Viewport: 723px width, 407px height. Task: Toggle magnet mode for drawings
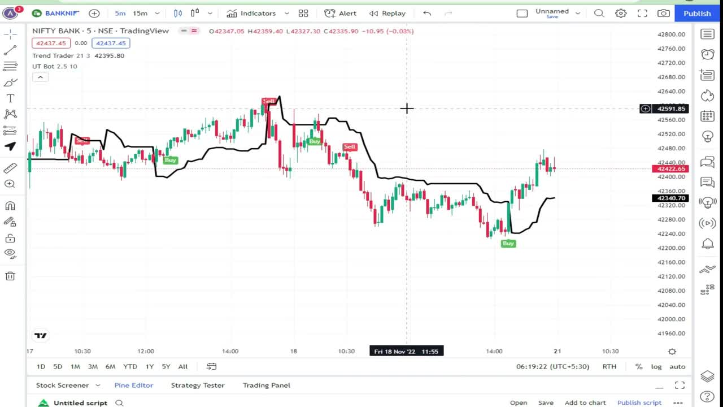(10, 206)
